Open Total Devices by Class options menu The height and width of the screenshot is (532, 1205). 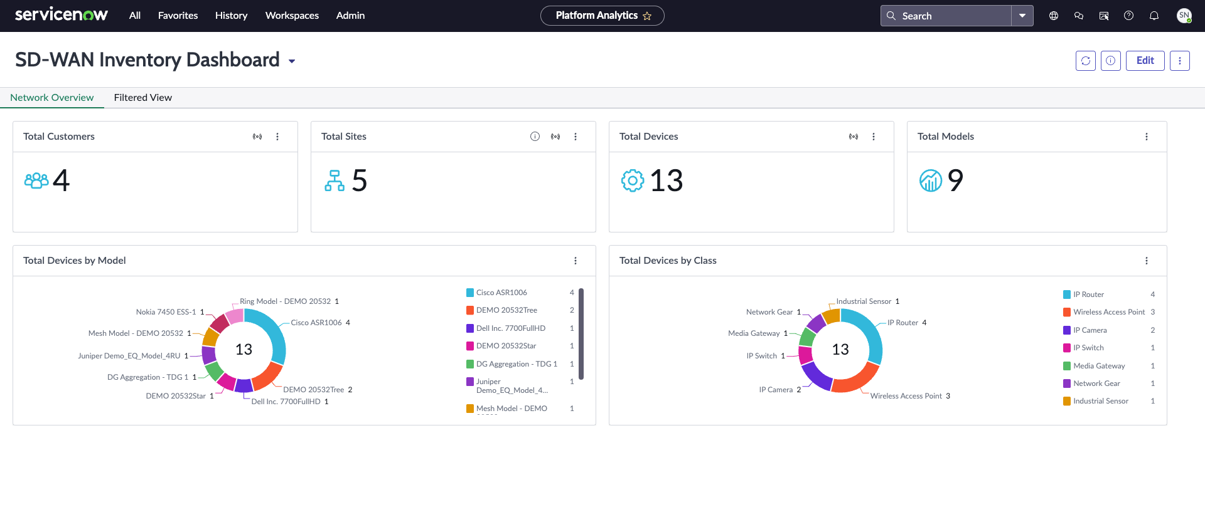click(1147, 261)
